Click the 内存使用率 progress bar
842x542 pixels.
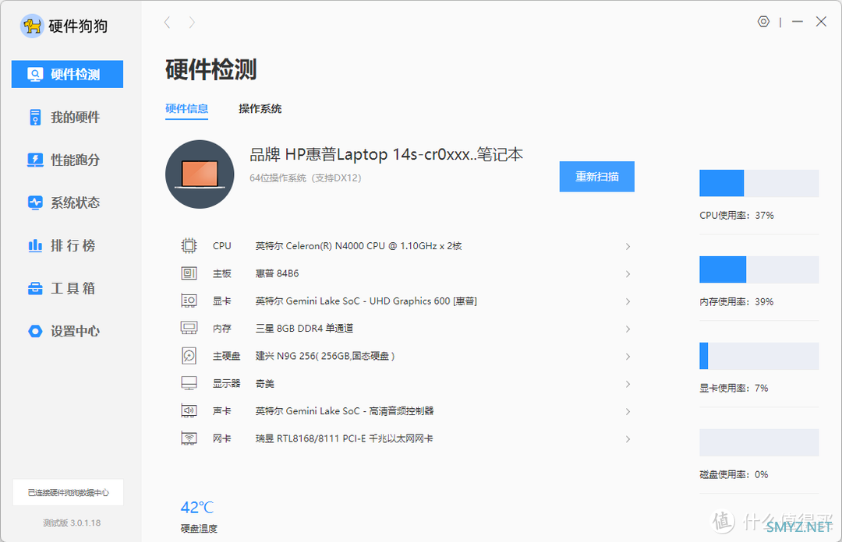(759, 269)
